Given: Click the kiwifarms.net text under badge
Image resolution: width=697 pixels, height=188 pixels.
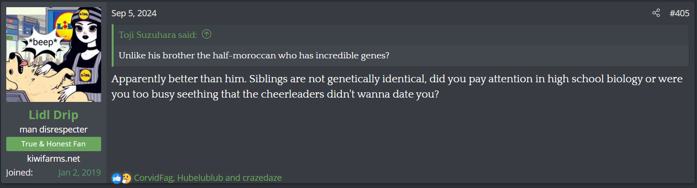Looking at the screenshot, I should [x=54, y=158].
